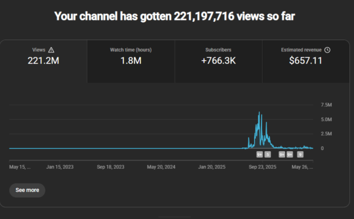This screenshot has height=219, width=354.
Task: Click the warning triangle icon beside Views
Action: (x=51, y=50)
